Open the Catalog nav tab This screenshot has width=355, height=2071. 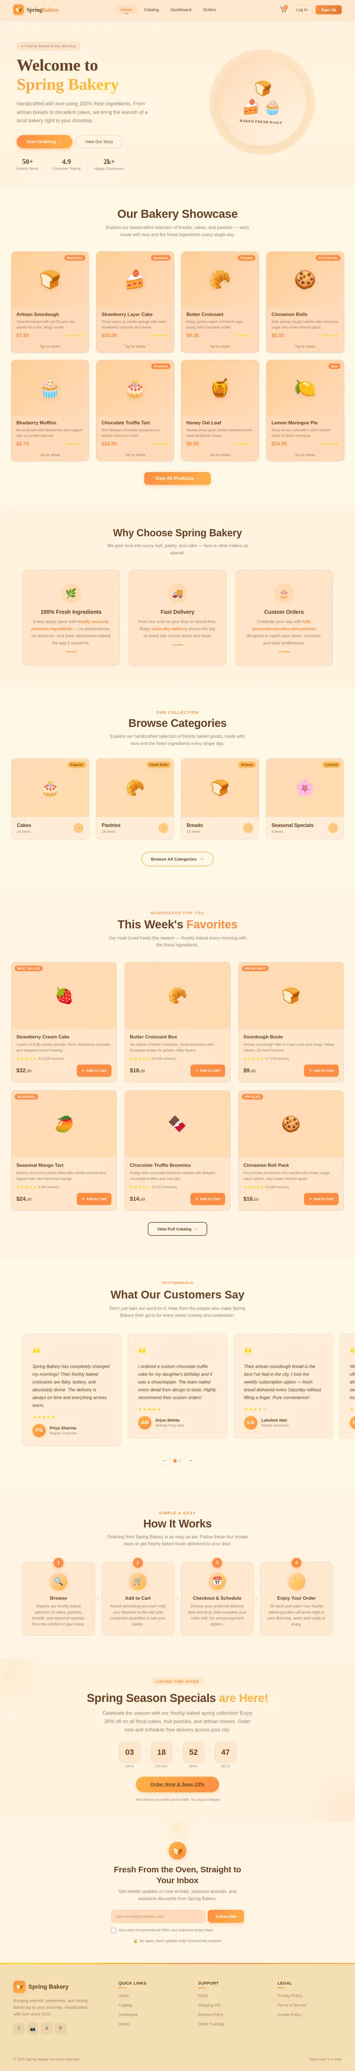tap(151, 9)
